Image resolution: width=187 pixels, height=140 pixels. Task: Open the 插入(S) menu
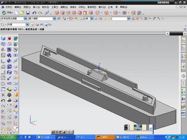(36, 7)
